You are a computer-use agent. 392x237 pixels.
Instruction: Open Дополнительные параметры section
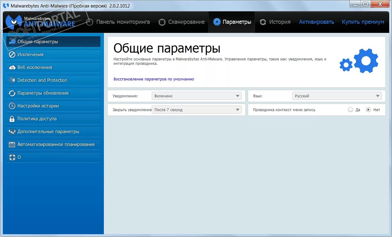tap(53, 131)
